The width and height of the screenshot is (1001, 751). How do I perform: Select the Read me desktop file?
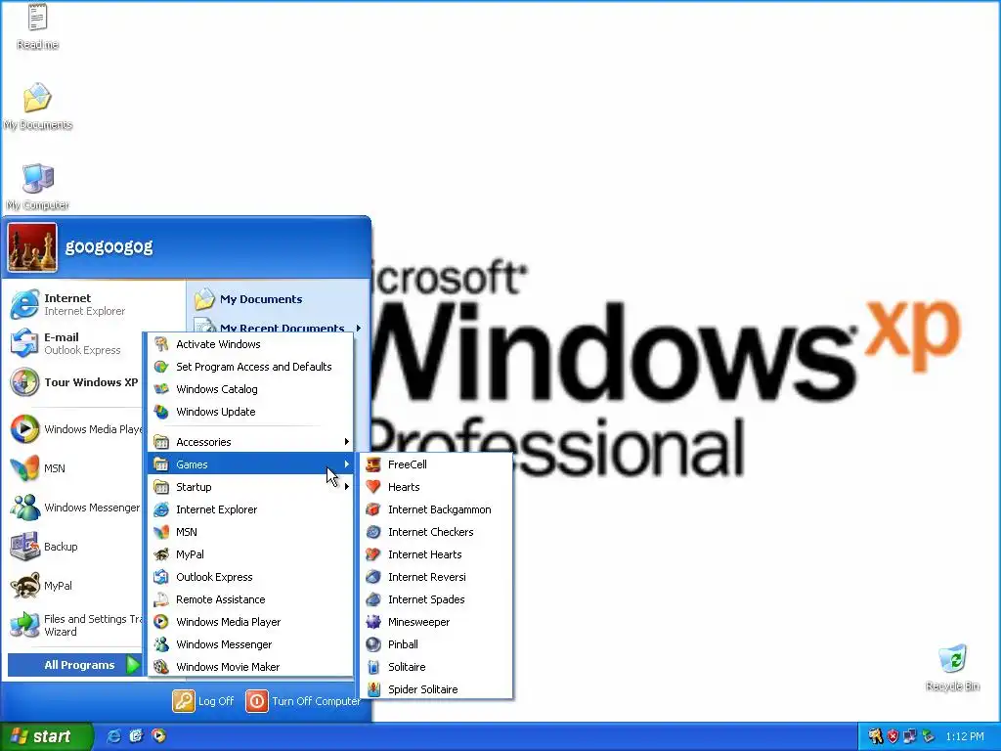point(38,26)
